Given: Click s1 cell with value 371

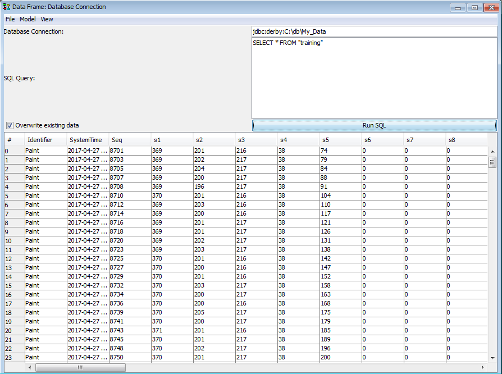Looking at the screenshot, I should [172, 330].
